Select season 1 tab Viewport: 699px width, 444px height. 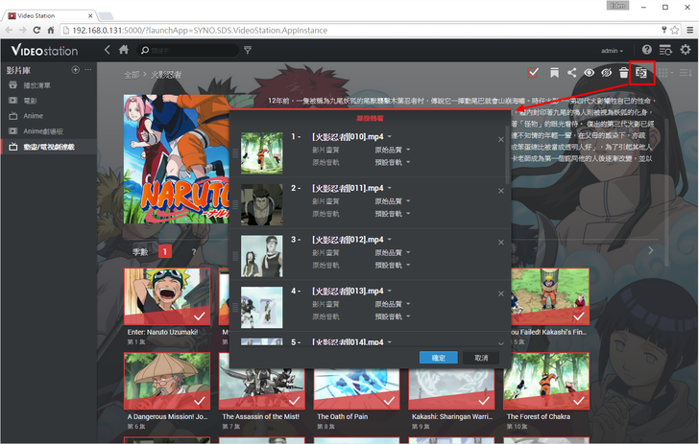[164, 251]
